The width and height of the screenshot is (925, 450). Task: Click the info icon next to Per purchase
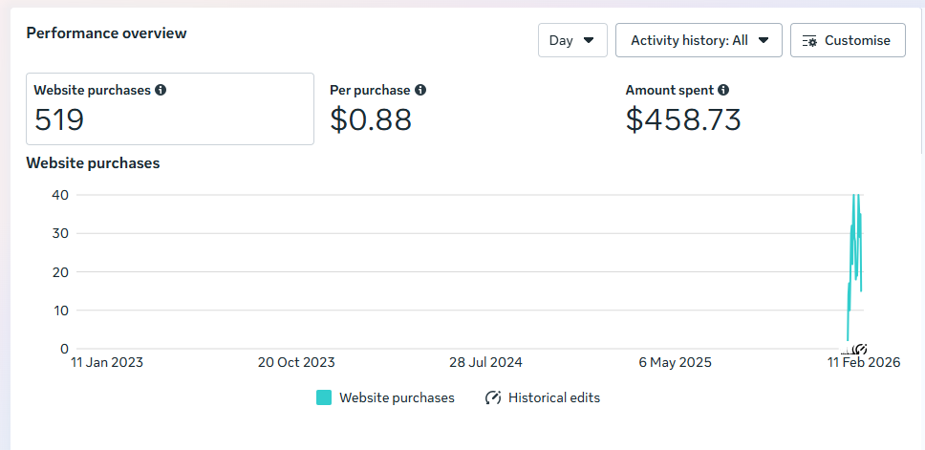[x=420, y=90]
